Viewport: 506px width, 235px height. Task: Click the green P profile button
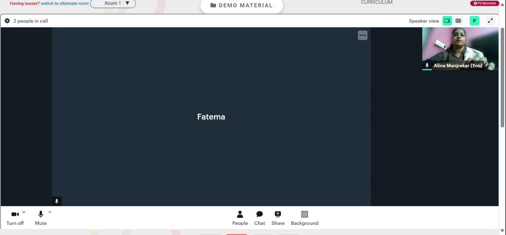(475, 21)
